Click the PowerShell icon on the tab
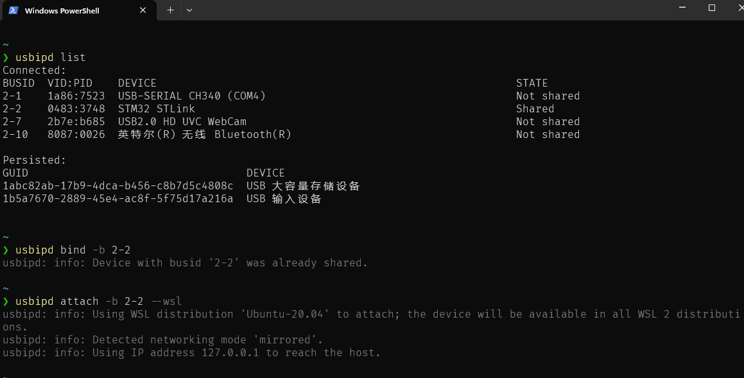 click(x=13, y=10)
